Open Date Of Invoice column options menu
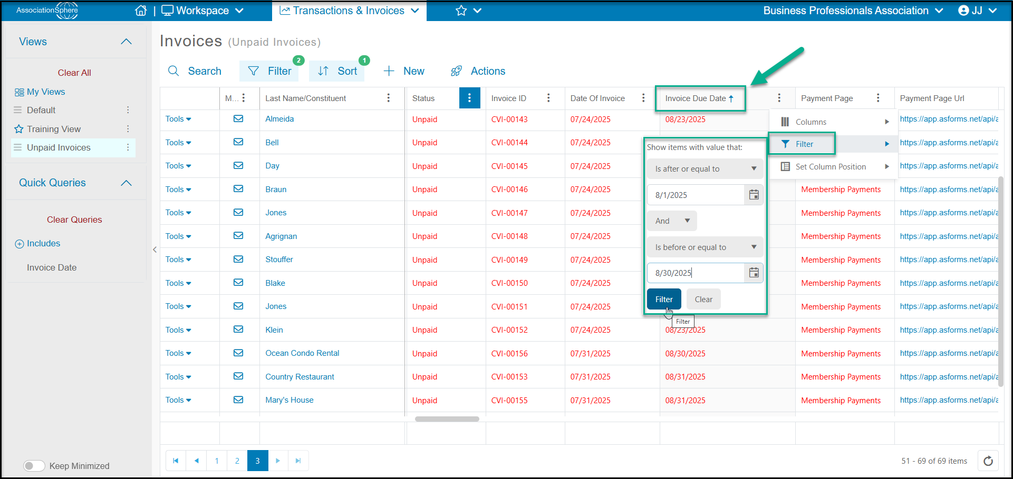 [x=643, y=98]
